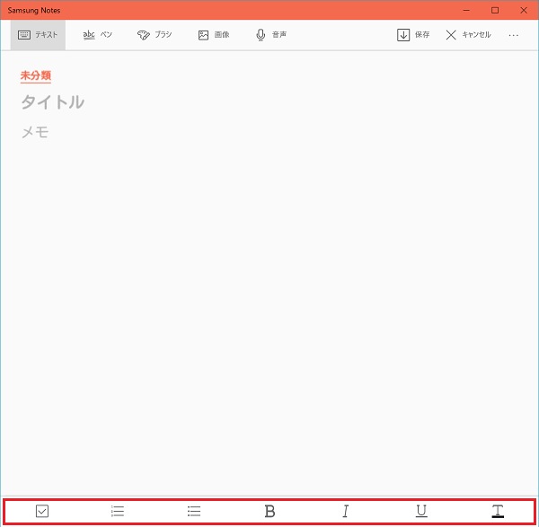Open the 未分類 category selector

tap(36, 75)
